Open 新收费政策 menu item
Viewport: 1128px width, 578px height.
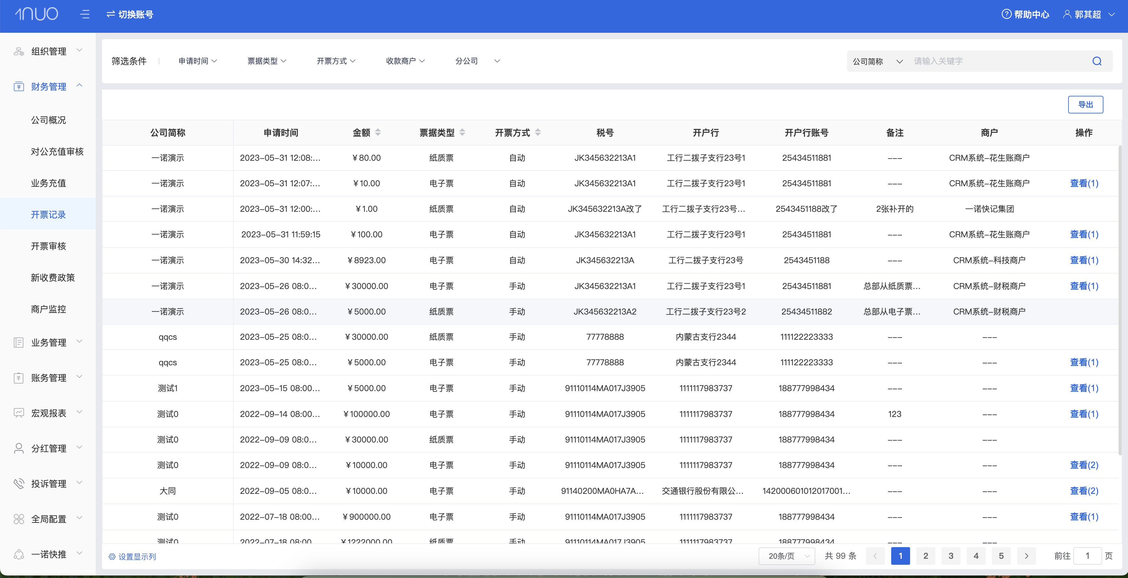(48, 277)
